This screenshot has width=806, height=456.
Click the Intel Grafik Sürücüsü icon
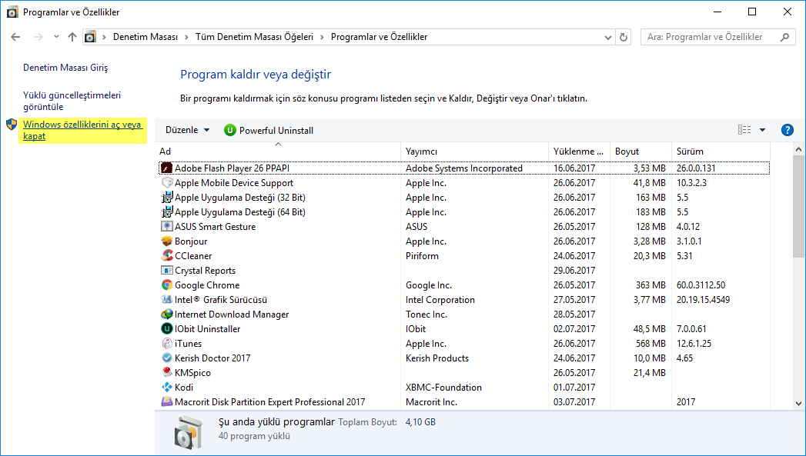(166, 300)
